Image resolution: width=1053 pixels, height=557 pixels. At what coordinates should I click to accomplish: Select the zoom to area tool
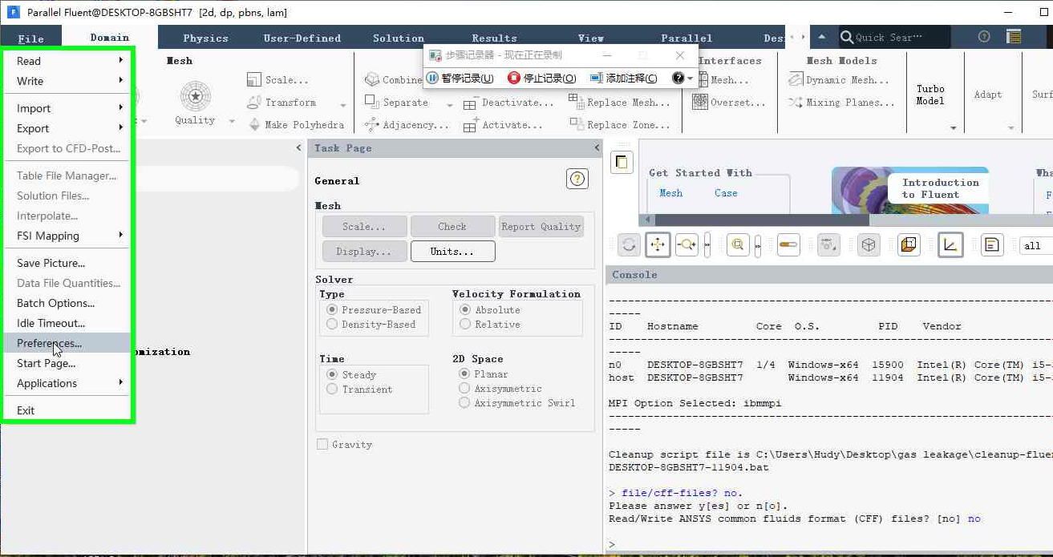click(x=738, y=245)
